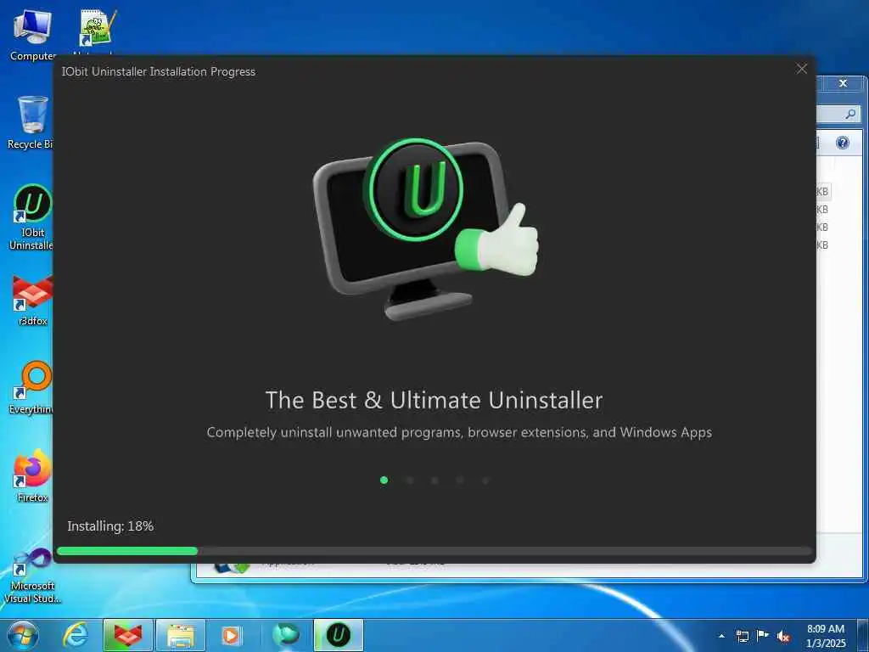869x652 pixels.
Task: Open the Computer desktop icon
Action: pyautogui.click(x=32, y=34)
